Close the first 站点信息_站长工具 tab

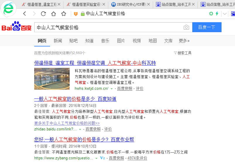[193, 4]
